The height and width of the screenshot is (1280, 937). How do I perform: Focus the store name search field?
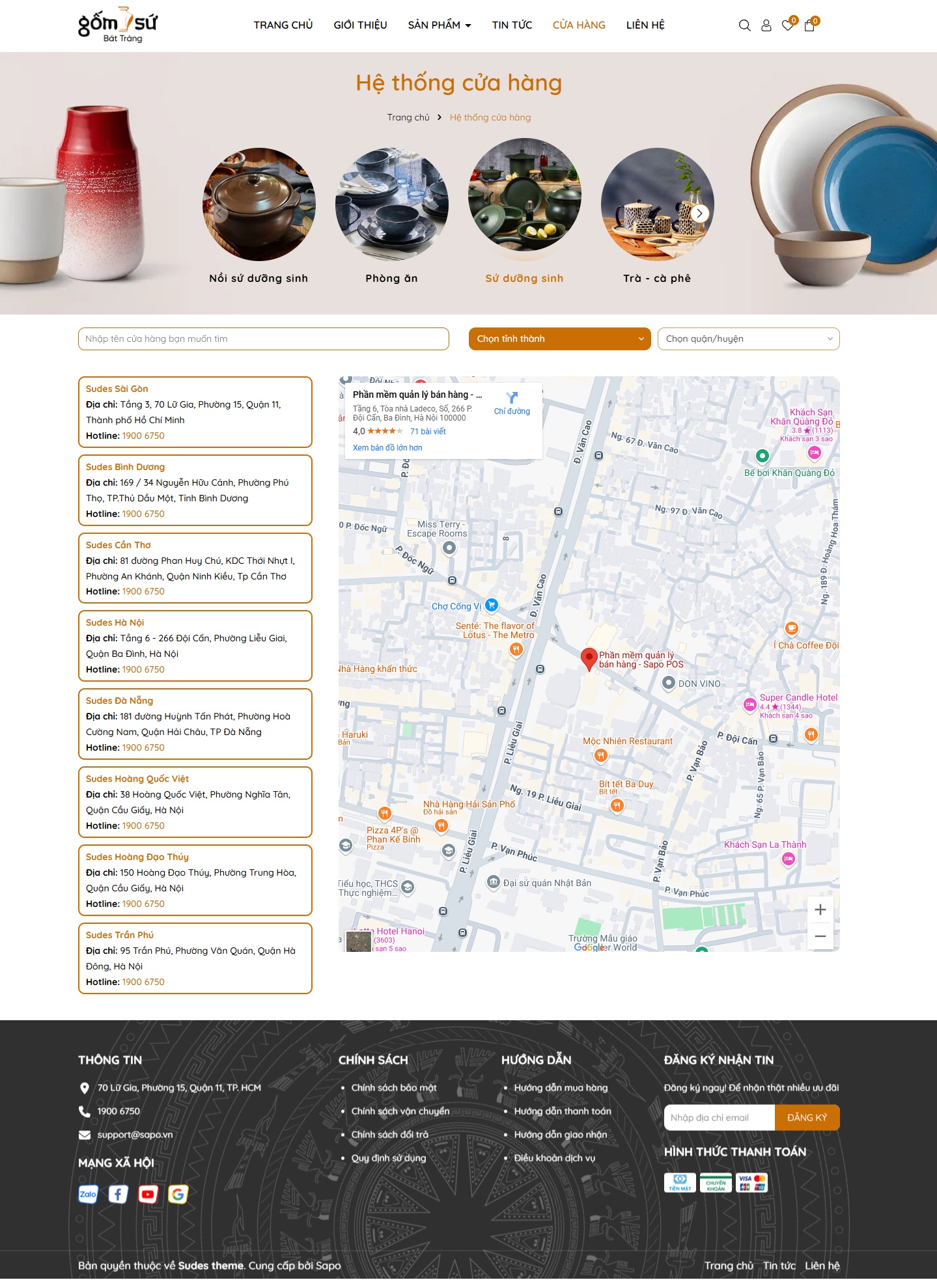pos(263,339)
